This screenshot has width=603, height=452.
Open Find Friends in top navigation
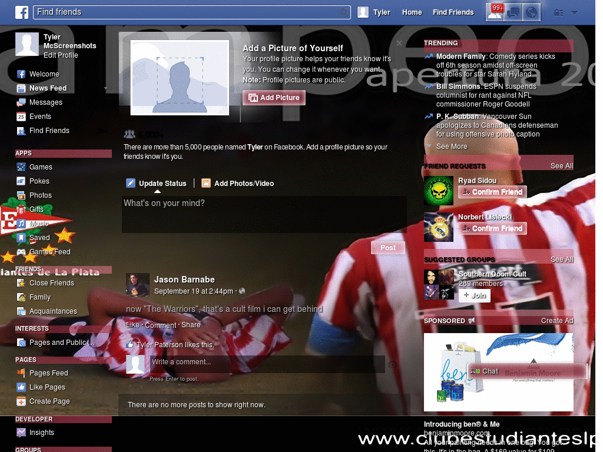click(x=453, y=12)
